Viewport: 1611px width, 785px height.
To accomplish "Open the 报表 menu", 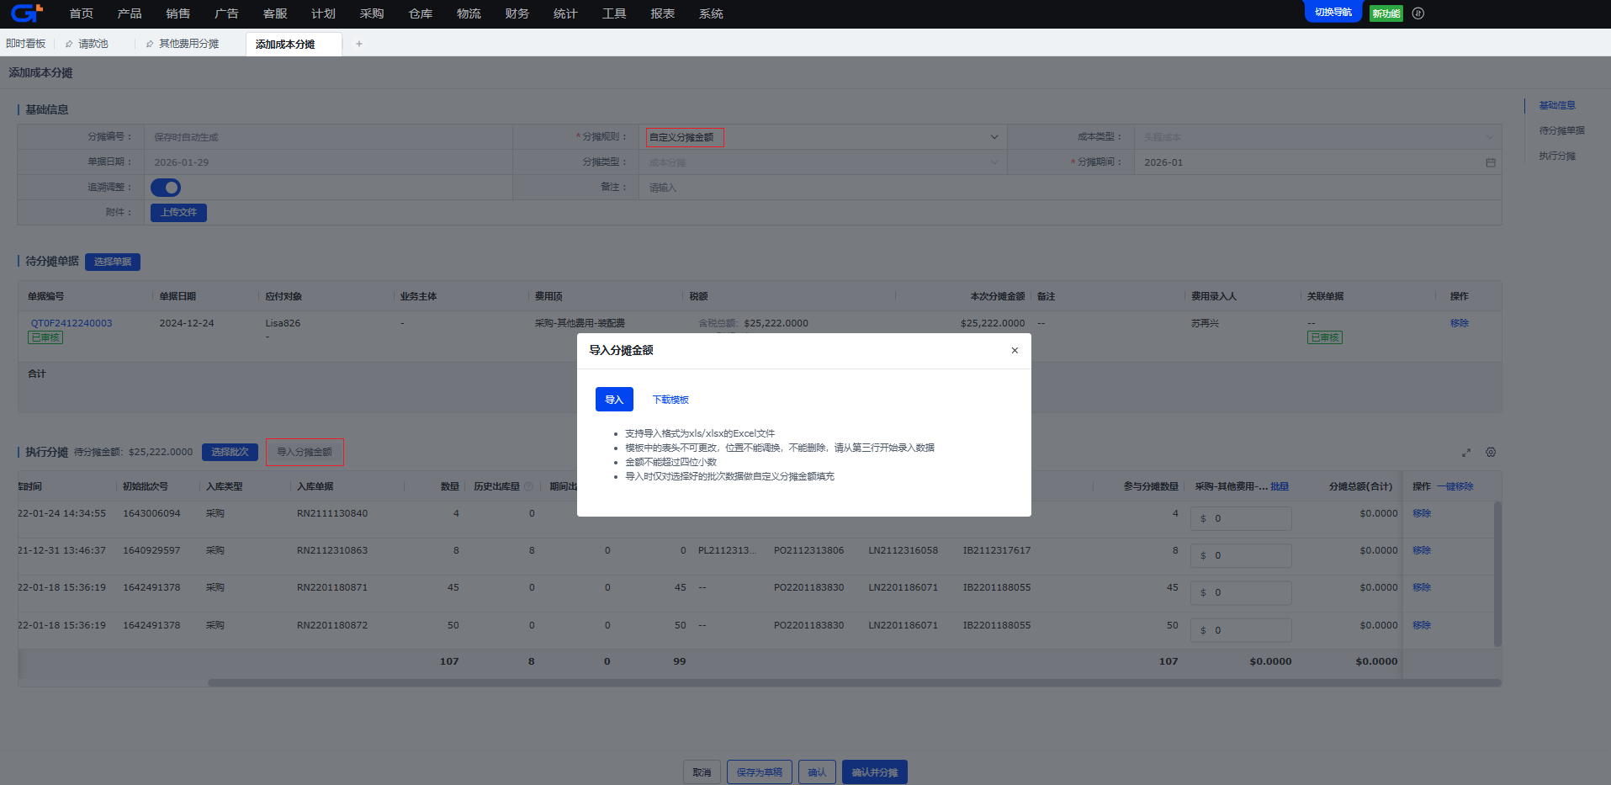I will (663, 13).
